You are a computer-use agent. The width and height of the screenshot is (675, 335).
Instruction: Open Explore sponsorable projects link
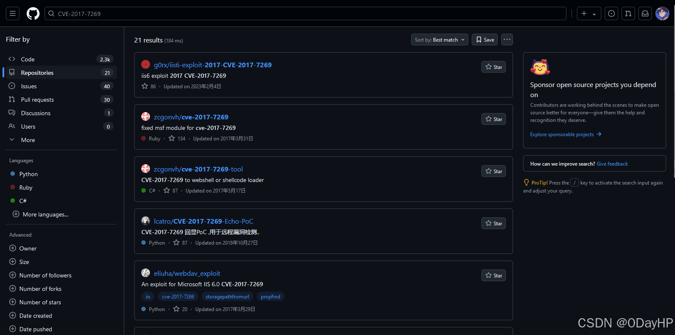pos(566,135)
